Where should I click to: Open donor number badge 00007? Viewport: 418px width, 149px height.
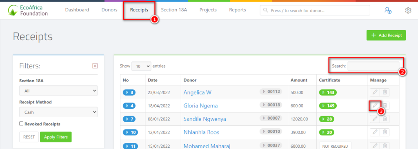click(x=271, y=118)
